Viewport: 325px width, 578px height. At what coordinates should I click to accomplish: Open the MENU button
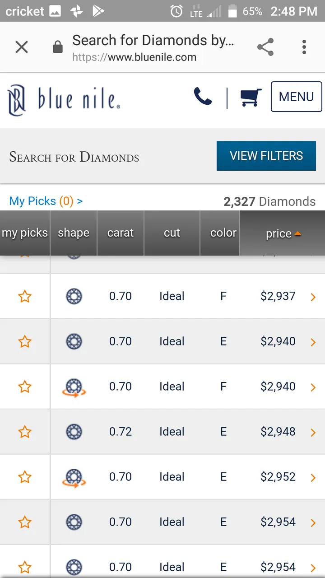click(x=297, y=97)
